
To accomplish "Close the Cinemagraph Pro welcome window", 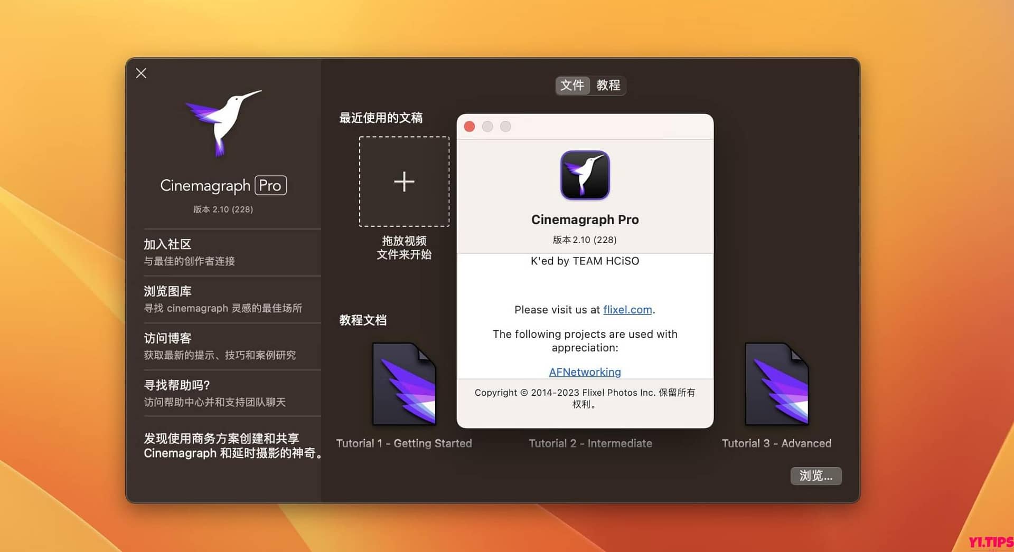I will (x=141, y=73).
